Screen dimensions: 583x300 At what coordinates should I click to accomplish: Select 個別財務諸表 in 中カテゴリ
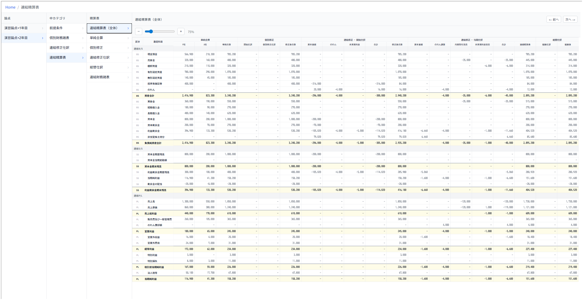click(x=59, y=38)
